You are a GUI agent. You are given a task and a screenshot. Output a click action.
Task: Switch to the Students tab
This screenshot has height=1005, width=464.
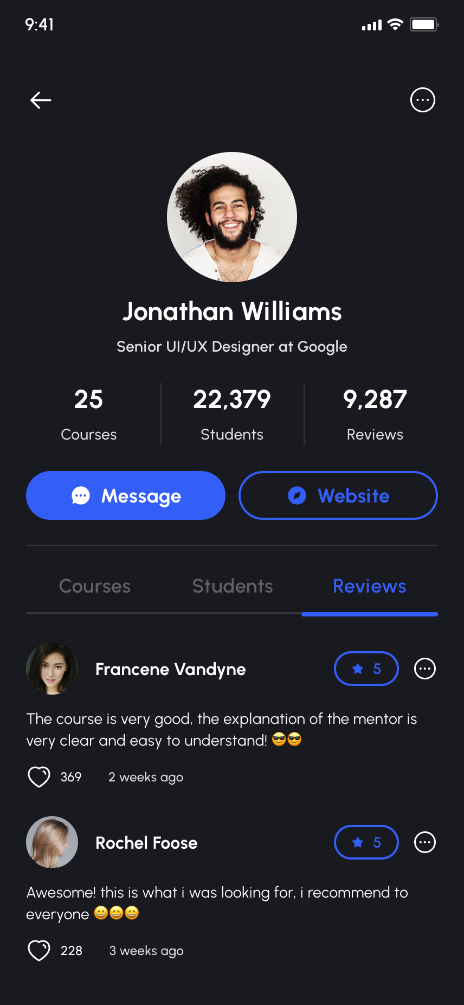pos(233,587)
